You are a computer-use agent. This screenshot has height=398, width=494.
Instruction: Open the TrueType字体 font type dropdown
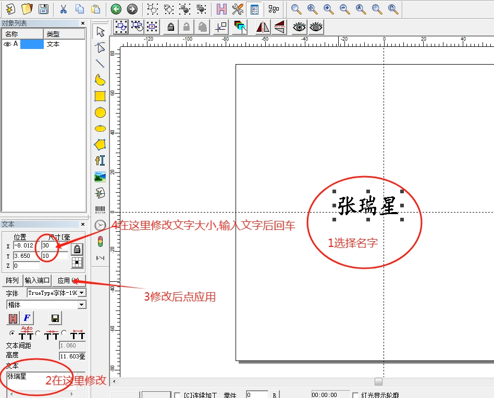pos(82,293)
